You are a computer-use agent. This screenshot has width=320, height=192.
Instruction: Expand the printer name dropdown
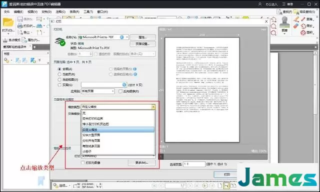127,37
